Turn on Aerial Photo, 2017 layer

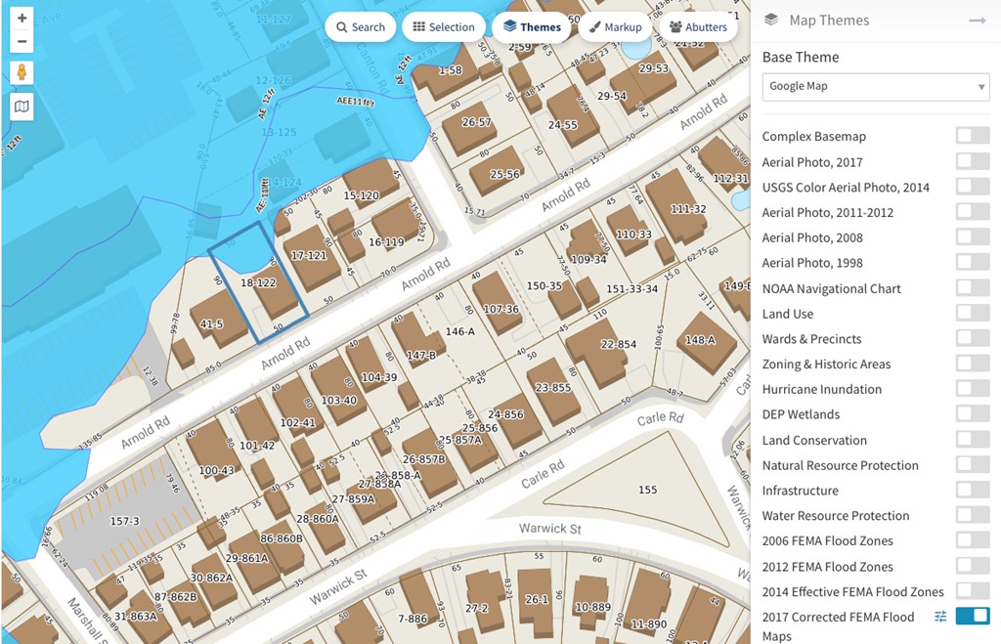pos(973,161)
